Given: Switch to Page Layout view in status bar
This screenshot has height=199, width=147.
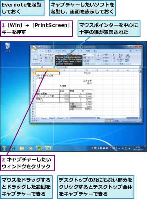Looking at the screenshot, I should click(110, 121).
